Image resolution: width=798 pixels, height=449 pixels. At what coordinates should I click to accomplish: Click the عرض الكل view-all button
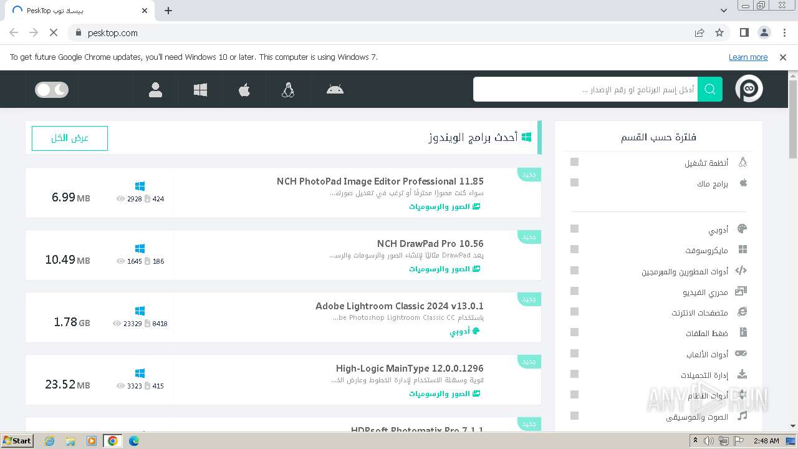pos(70,138)
